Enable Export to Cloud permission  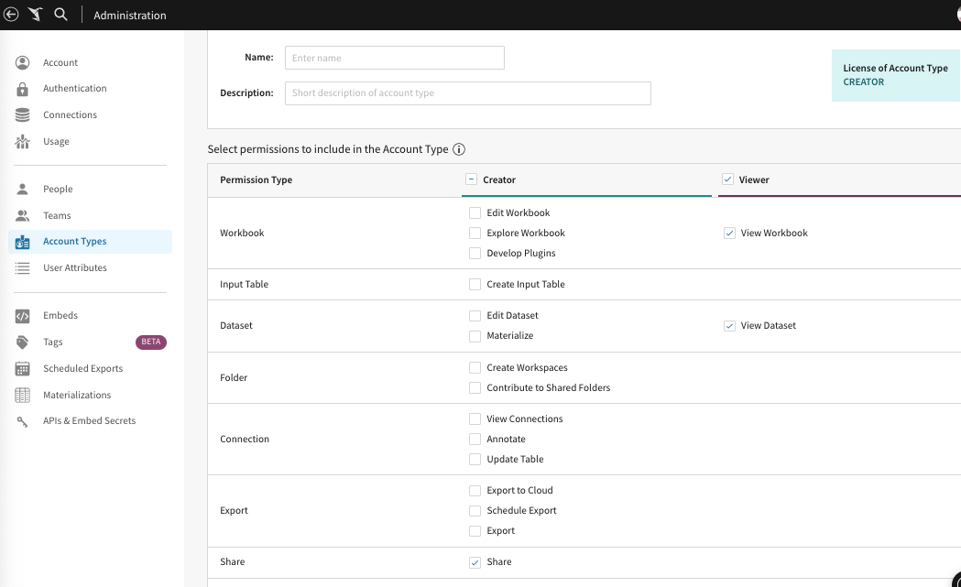coord(475,492)
